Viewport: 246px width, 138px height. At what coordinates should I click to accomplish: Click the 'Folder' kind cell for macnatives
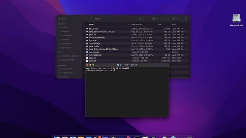[x=175, y=52]
